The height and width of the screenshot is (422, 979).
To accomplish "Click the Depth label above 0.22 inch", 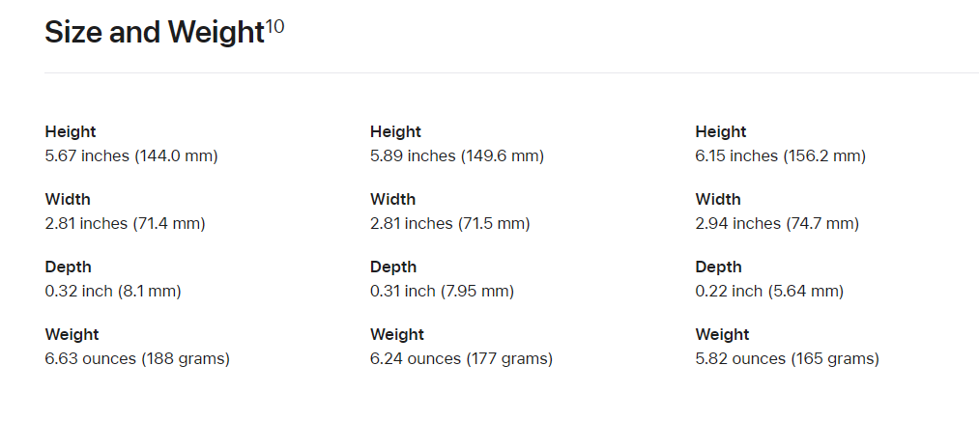I will (720, 267).
